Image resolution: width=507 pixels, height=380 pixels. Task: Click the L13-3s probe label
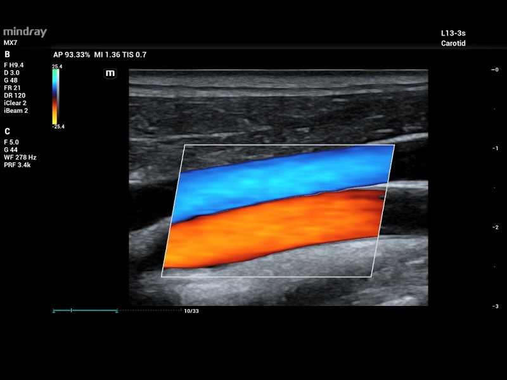pos(452,32)
